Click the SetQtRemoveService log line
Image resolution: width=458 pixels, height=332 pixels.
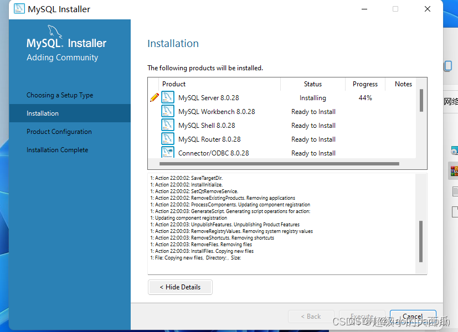click(x=194, y=191)
